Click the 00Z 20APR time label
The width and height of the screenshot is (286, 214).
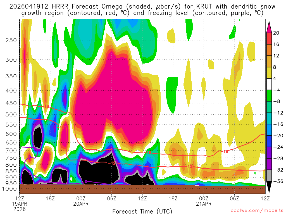click(81, 201)
